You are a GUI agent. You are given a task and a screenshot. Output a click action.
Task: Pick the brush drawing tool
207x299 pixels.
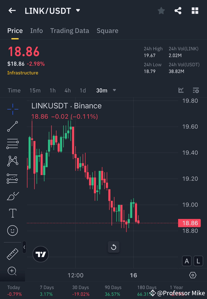[x=12, y=196]
